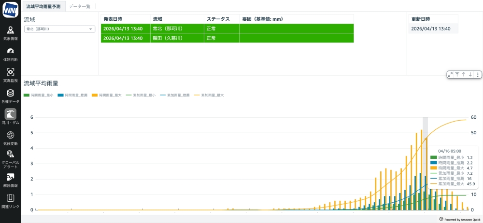Open the 流域 basin dropdown
Screen dimensions: 483x223
59,29
